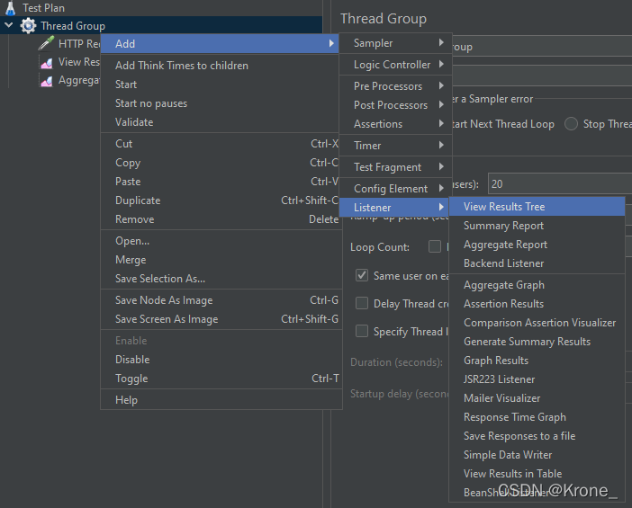Add a Response Time Graph listener
Screen dimensions: 632x508
[x=537, y=417]
